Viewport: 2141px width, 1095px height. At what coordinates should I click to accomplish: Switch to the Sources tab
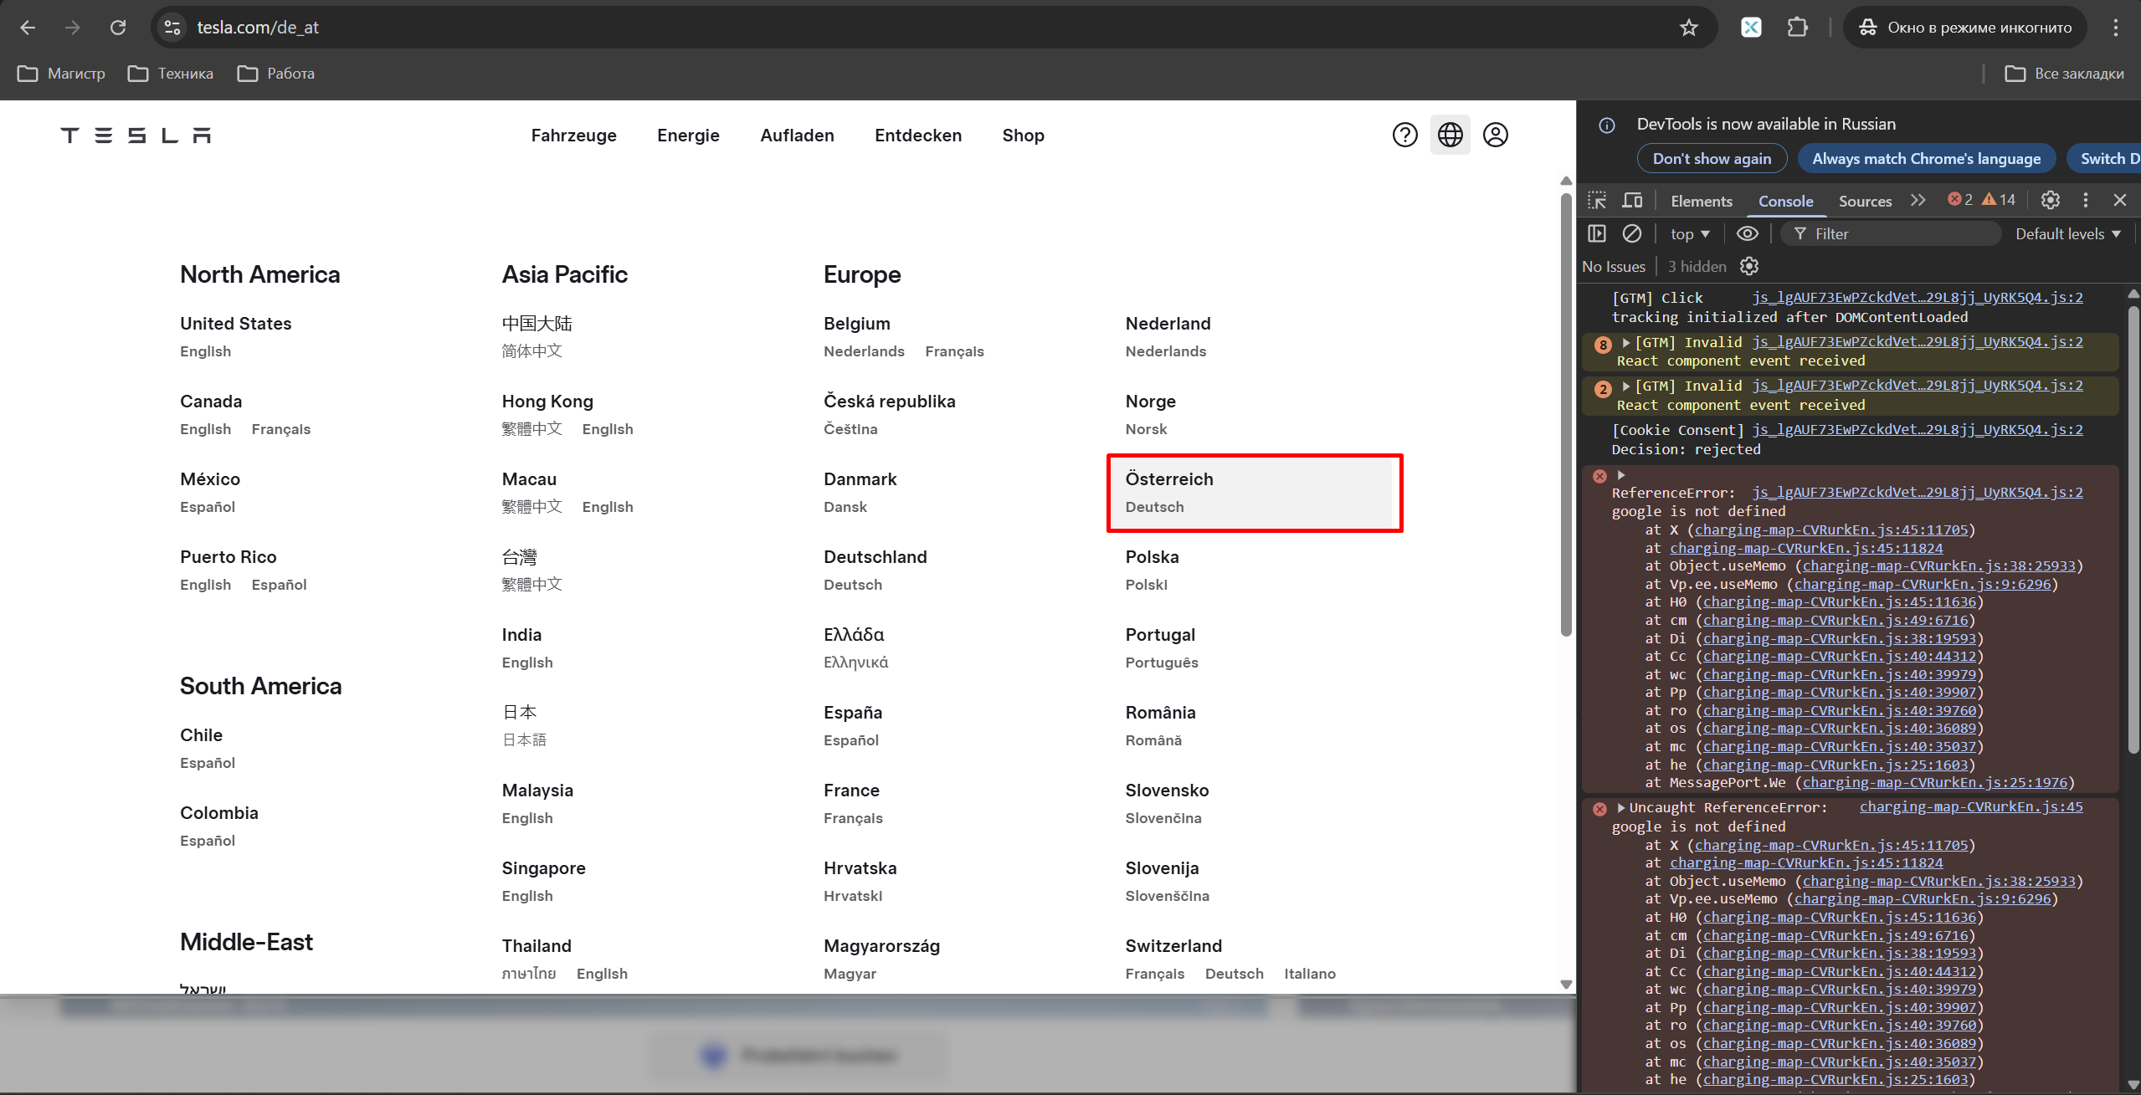[1864, 201]
